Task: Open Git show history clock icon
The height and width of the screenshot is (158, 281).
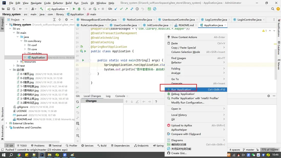Action: pyautogui.click(x=137, y=9)
